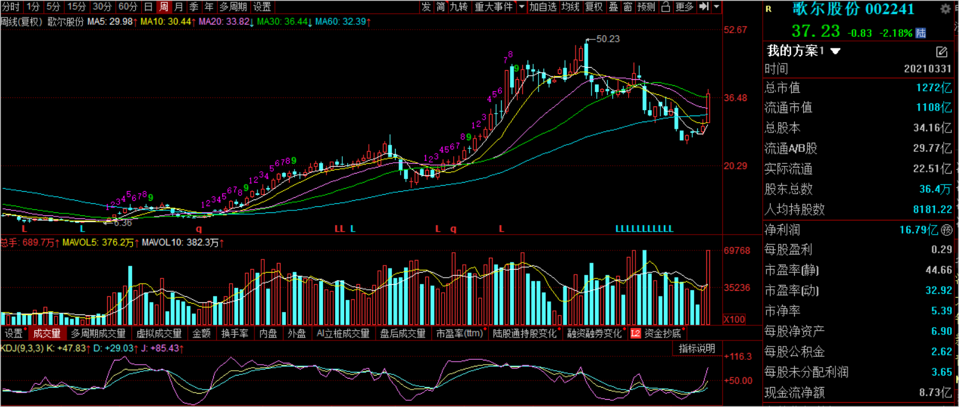Open indicator 设置 tab at bottom left
959x407 pixels.
(x=14, y=333)
